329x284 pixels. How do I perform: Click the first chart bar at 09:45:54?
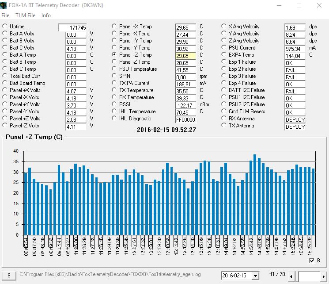26,203
